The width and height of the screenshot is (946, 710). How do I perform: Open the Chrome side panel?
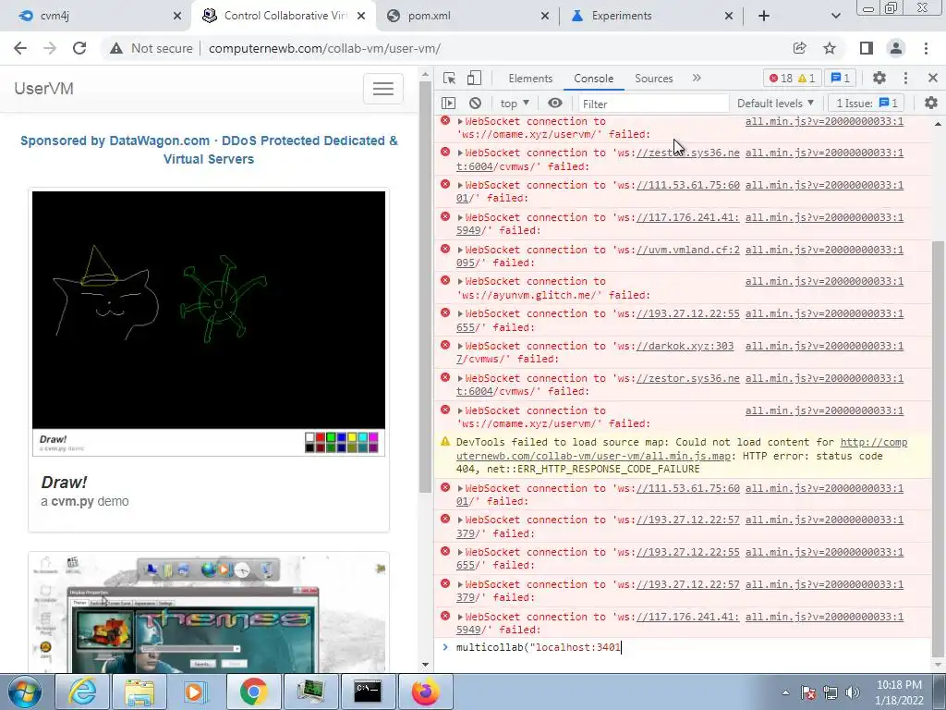[x=867, y=48]
